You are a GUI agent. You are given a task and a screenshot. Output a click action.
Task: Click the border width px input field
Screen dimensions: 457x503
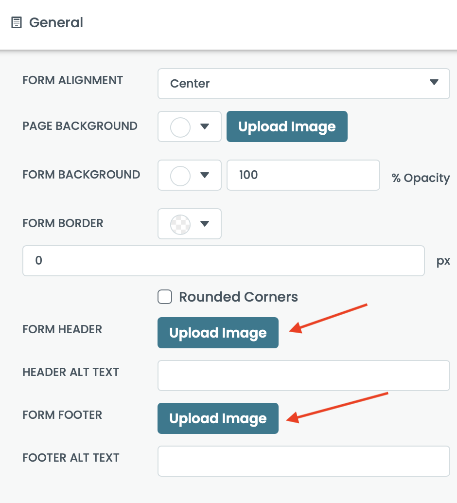tap(224, 261)
